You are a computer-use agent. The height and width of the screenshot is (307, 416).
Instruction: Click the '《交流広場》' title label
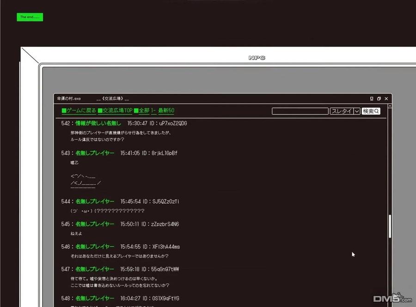click(113, 99)
